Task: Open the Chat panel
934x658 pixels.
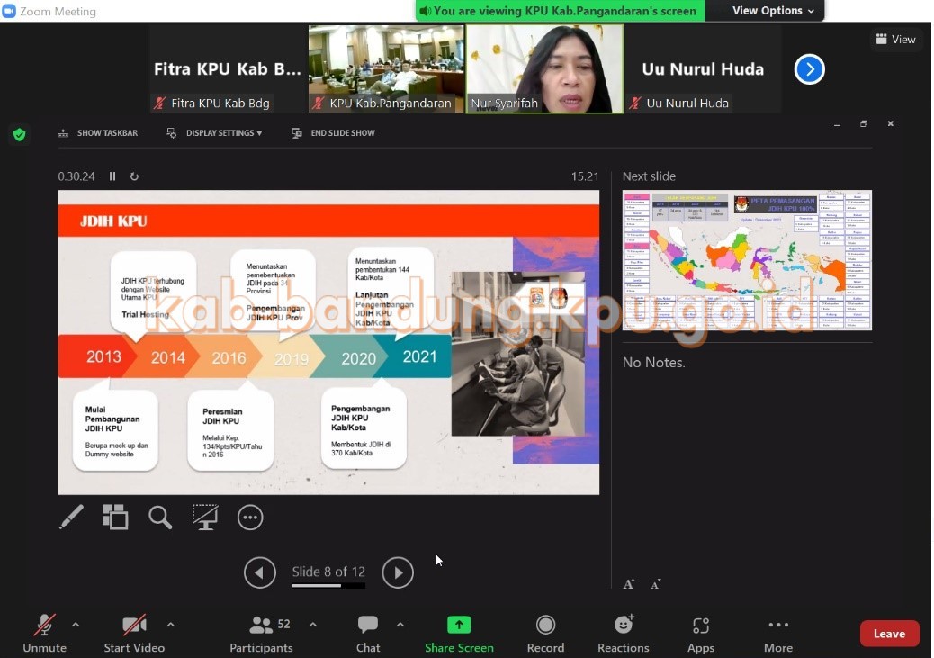Action: coord(368,634)
